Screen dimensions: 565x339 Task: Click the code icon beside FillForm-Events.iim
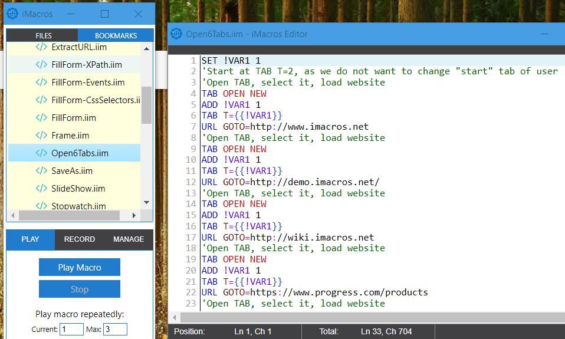pyautogui.click(x=41, y=82)
